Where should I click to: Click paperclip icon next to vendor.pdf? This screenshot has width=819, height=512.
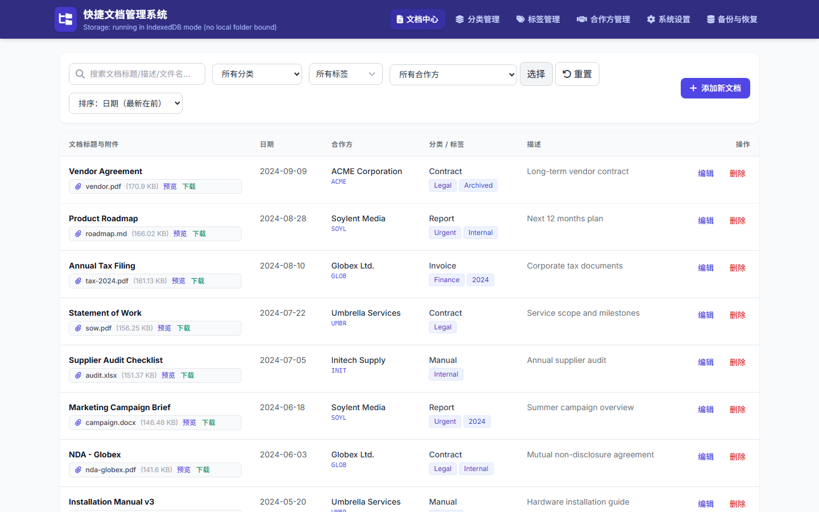tap(78, 187)
